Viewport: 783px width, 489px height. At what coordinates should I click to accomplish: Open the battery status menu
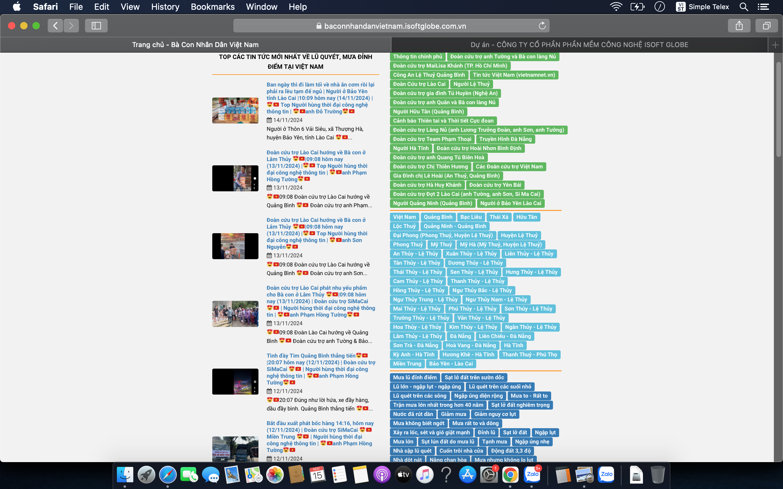pos(637,7)
